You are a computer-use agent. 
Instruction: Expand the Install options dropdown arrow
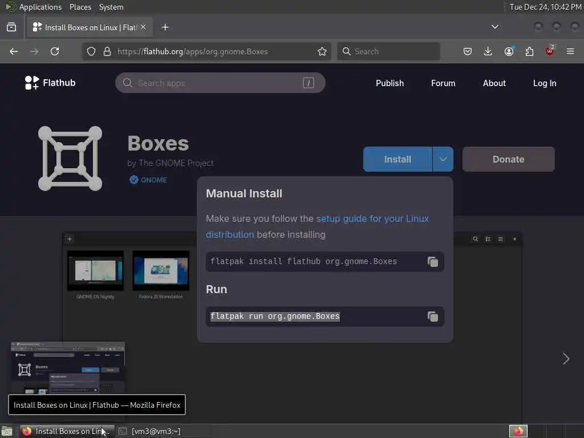click(x=443, y=160)
